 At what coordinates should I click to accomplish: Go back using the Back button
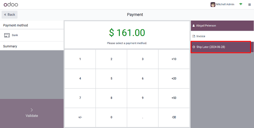point(9,15)
